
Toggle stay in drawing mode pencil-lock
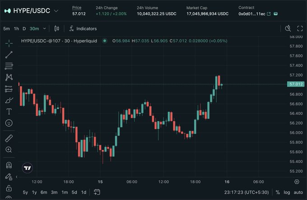pos(9,177)
